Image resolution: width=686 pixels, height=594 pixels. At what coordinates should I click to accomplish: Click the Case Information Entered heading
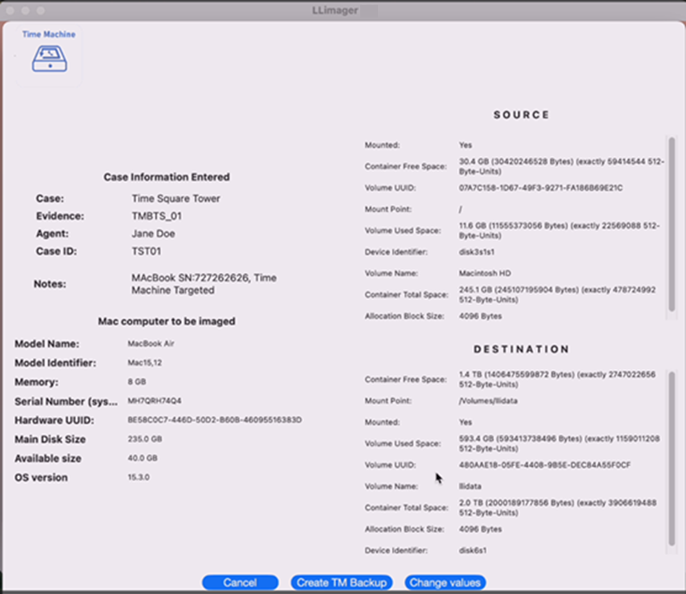point(166,177)
